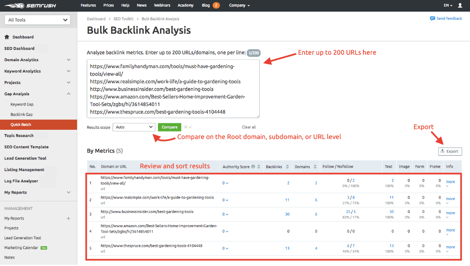Open the Results scope dropdown
Image resolution: width=470 pixels, height=266 pixels.
(x=134, y=127)
